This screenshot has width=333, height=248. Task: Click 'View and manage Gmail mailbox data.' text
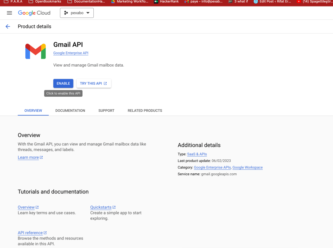[x=88, y=65]
